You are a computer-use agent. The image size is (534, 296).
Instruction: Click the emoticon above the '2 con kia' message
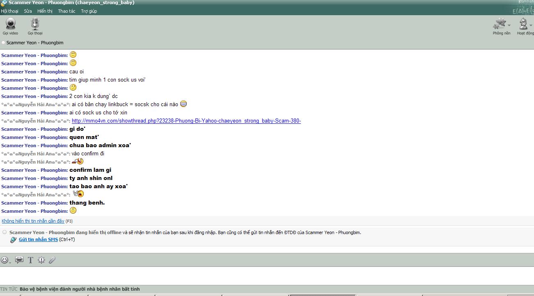pos(73,87)
